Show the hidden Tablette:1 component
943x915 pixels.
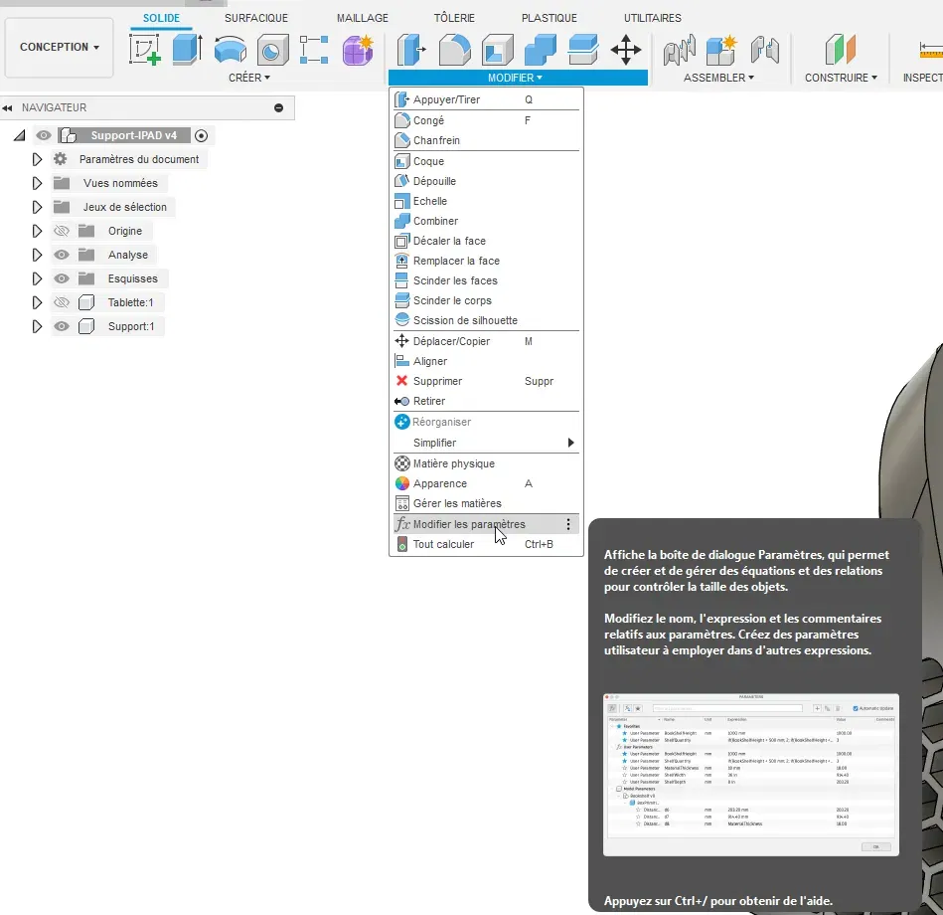point(62,302)
